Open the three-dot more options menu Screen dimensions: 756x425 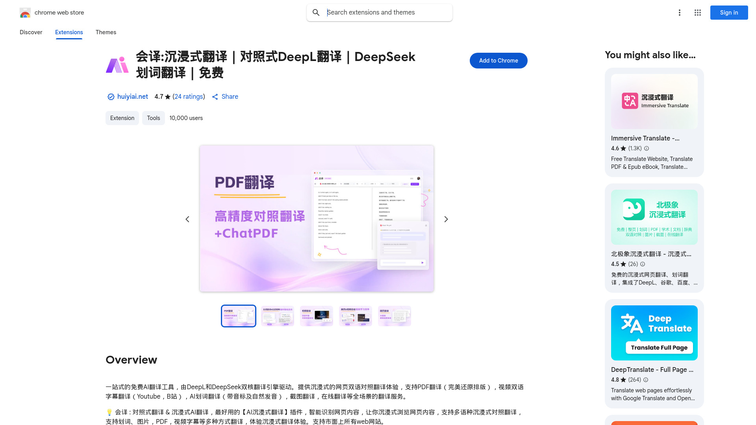680,13
